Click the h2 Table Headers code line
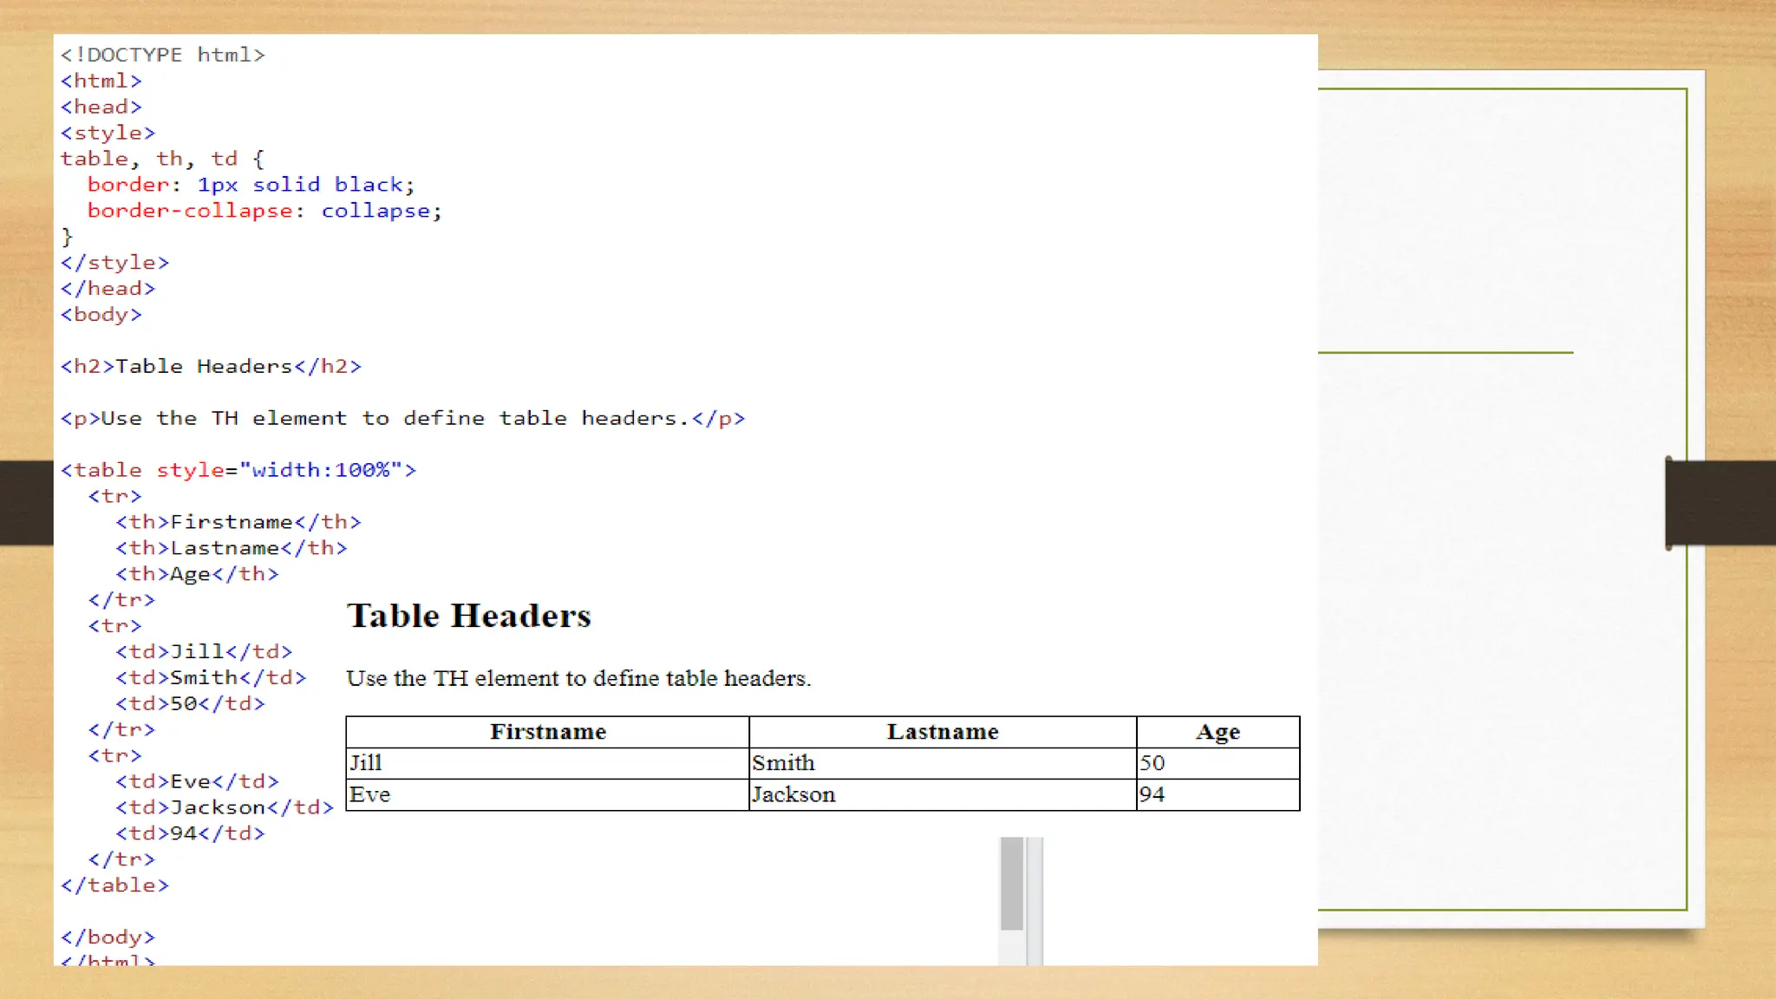Image resolution: width=1776 pixels, height=999 pixels. 211,366
